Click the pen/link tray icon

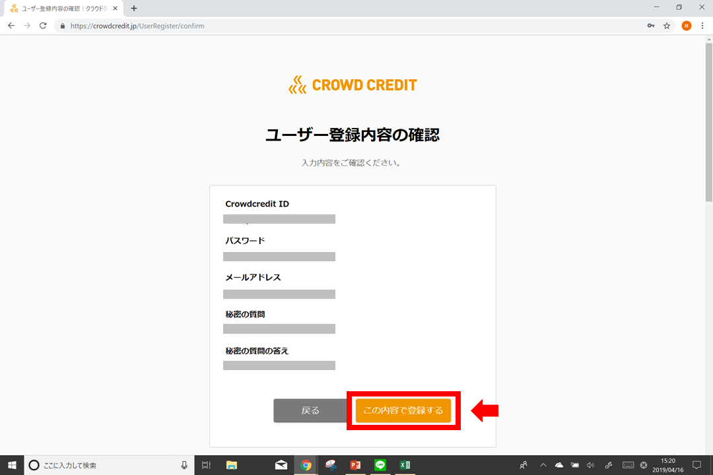tap(609, 465)
